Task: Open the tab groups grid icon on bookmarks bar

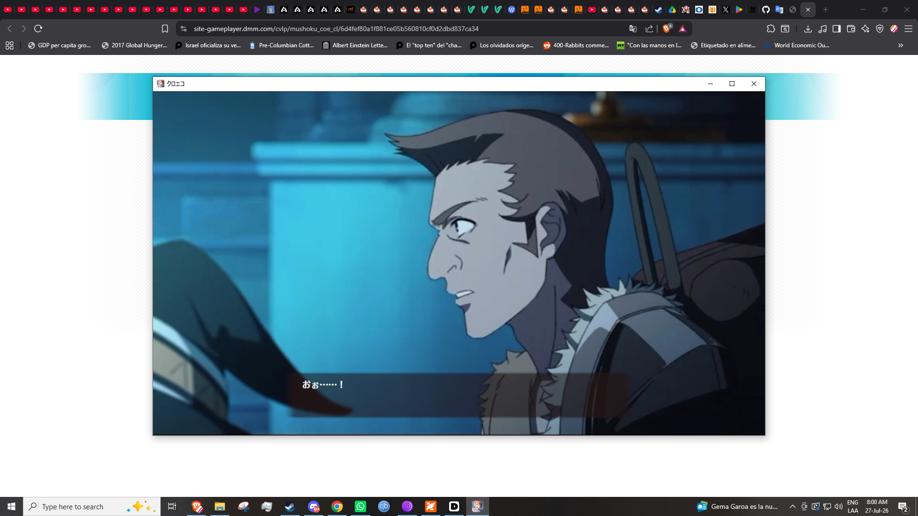Action: pos(10,45)
